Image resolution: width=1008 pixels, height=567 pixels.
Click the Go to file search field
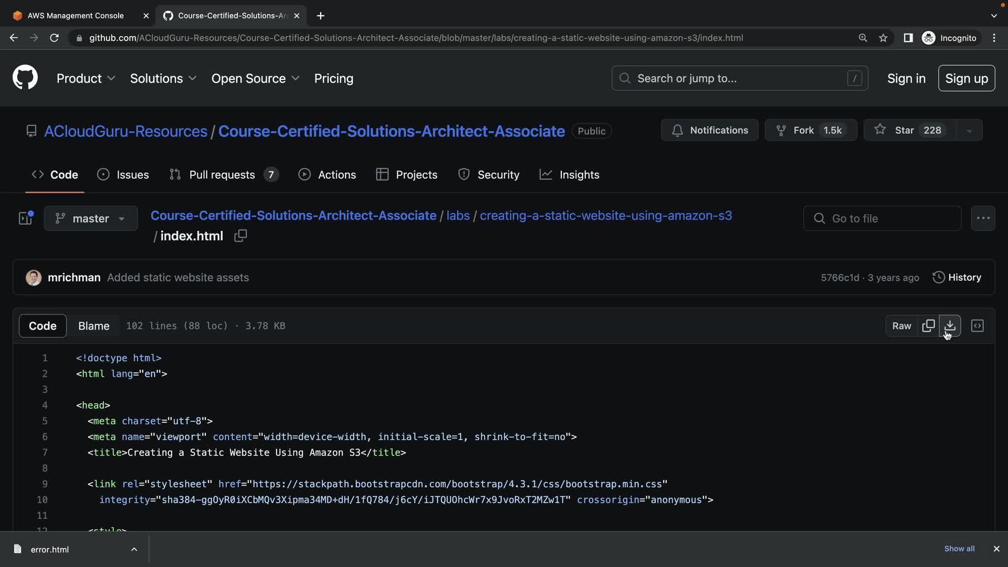point(882,218)
